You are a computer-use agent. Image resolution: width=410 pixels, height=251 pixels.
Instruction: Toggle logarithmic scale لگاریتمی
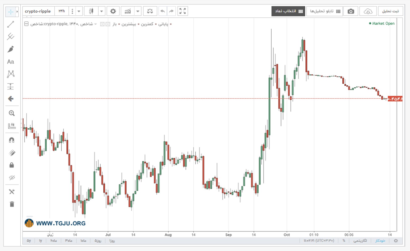[360, 241]
